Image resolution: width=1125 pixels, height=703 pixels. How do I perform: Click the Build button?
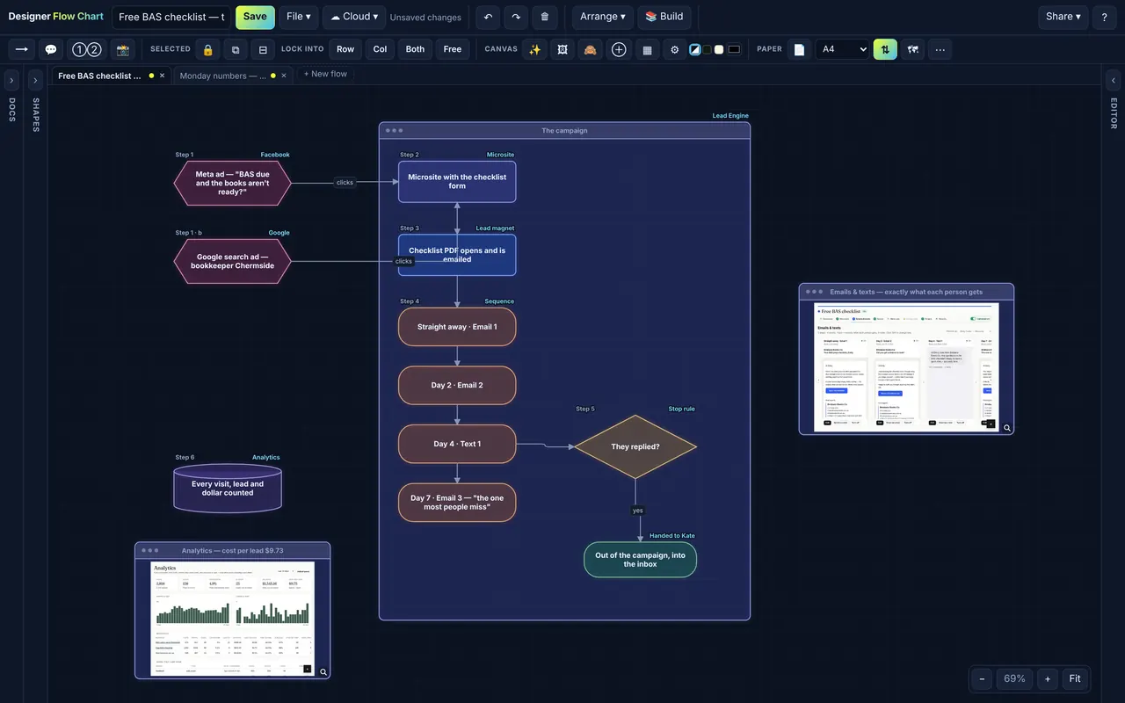pos(664,17)
